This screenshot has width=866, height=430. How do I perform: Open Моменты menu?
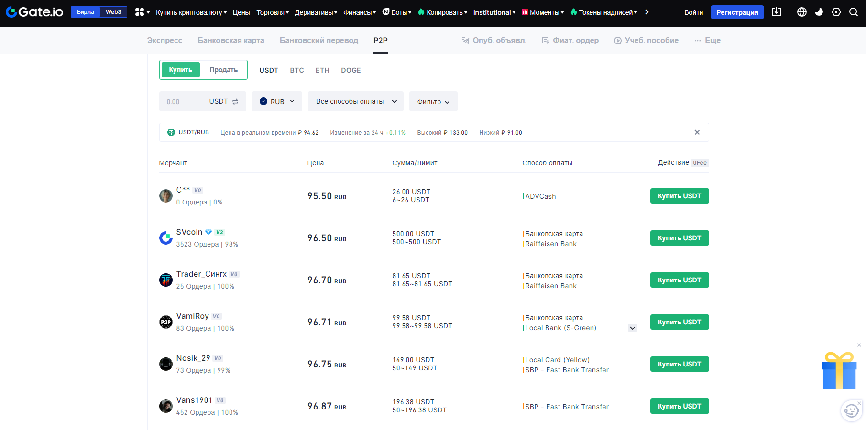point(543,12)
